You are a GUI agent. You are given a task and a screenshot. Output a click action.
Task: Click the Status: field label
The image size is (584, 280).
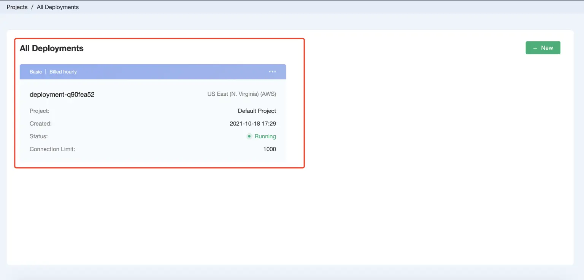(x=39, y=136)
